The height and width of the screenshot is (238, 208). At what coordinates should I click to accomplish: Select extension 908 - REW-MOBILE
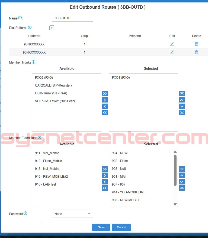click(x=126, y=200)
